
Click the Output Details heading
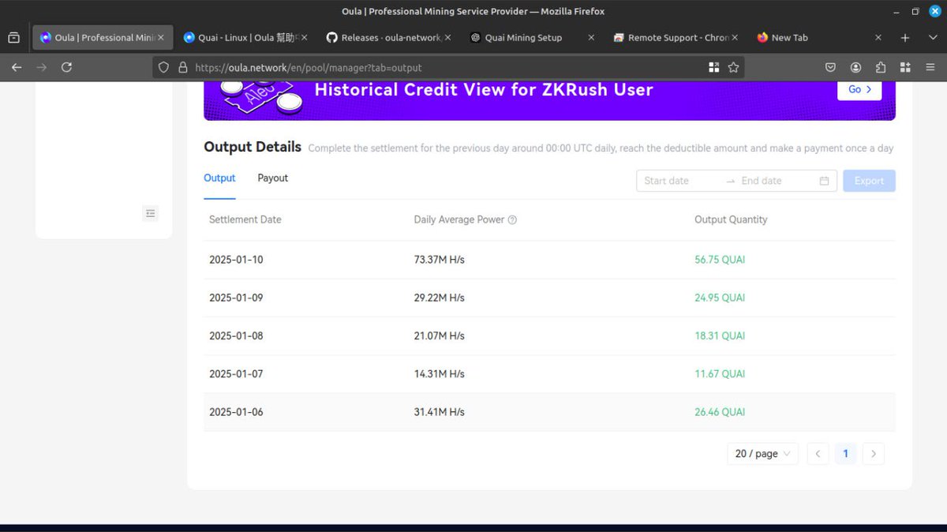[253, 147]
